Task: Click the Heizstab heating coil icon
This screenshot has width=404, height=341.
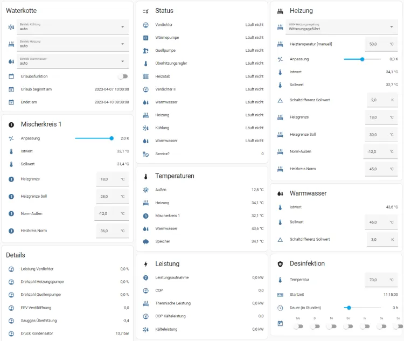Action: (145, 76)
